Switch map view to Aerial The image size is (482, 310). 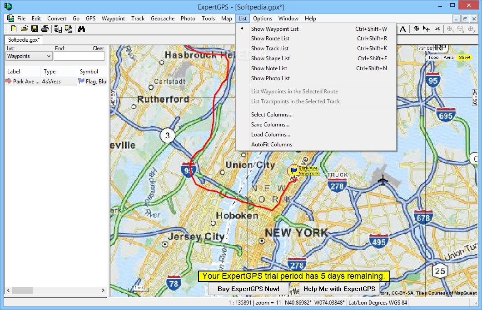point(449,58)
